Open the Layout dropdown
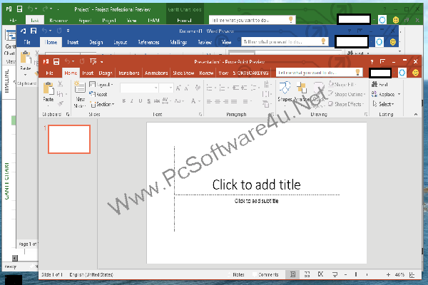Screen dimensions: 428x285 pyautogui.click(x=101, y=85)
